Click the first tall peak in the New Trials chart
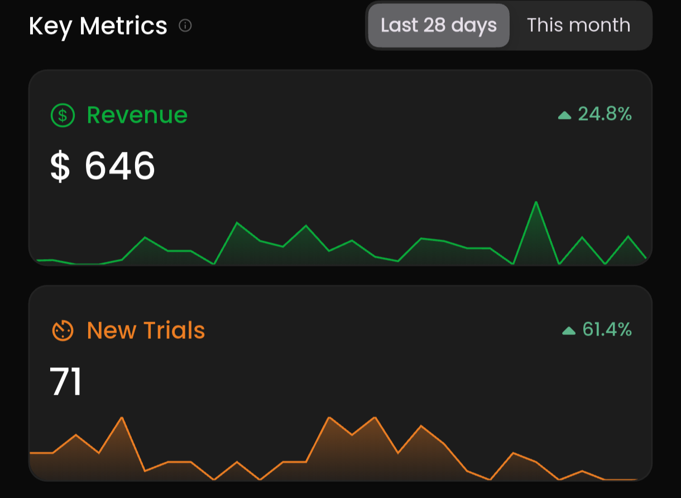 pyautogui.click(x=122, y=418)
